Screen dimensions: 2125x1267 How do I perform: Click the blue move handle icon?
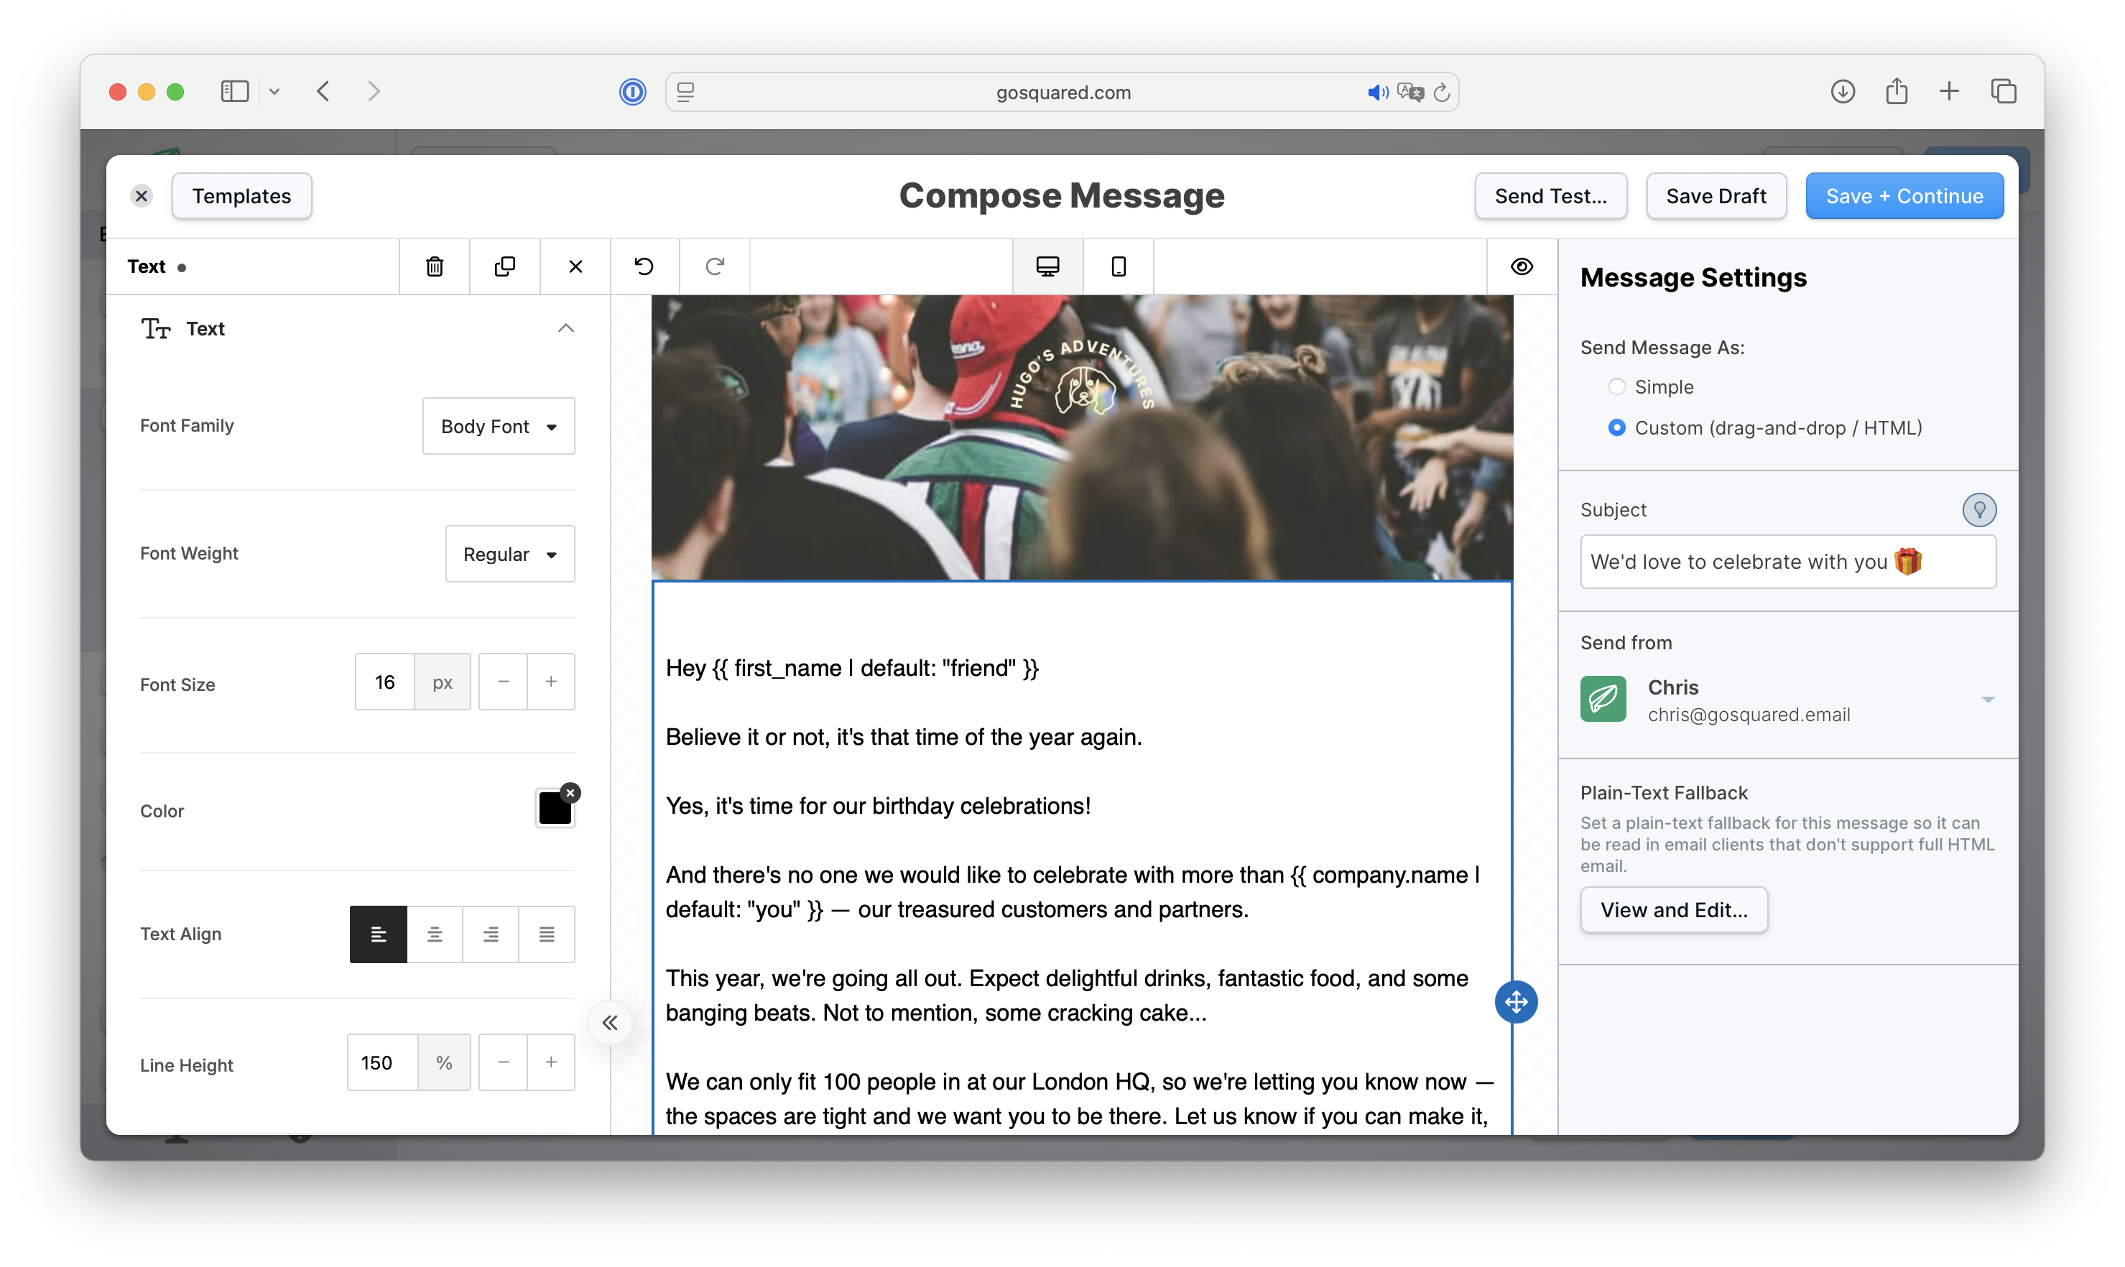[1515, 1001]
